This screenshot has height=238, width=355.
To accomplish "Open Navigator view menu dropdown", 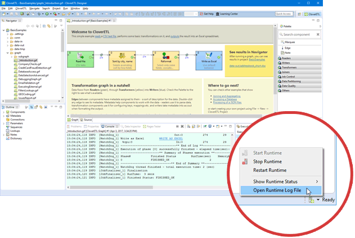I will pyautogui.click(x=61, y=26).
